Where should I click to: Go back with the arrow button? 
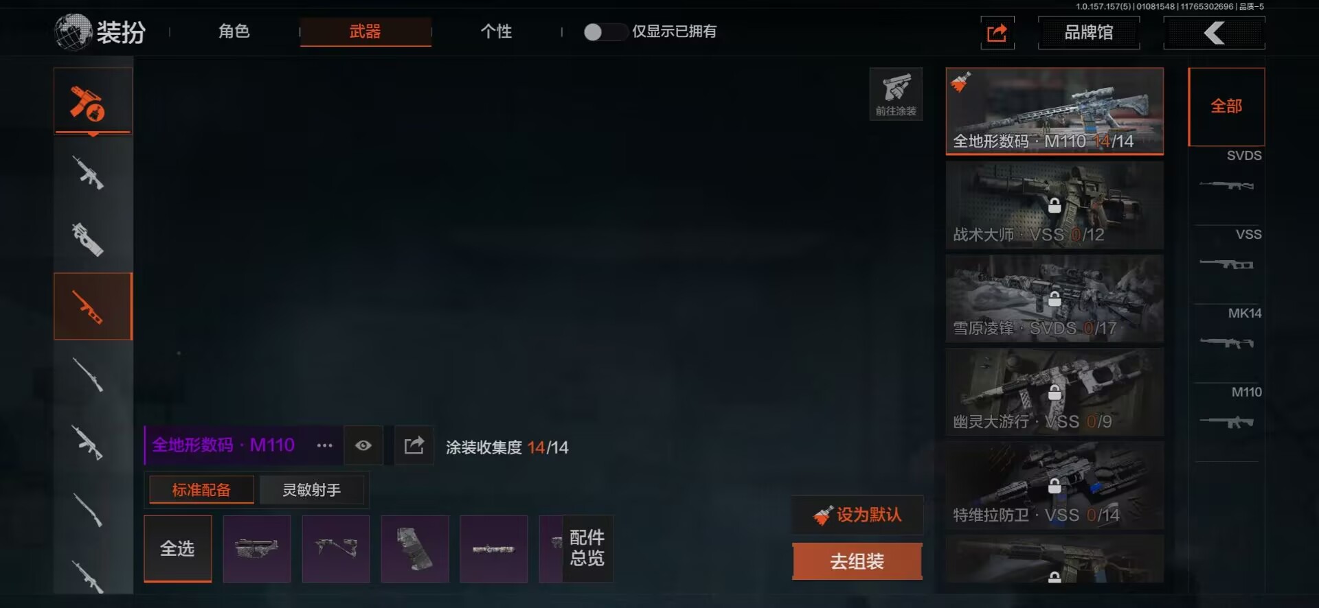tap(1214, 32)
